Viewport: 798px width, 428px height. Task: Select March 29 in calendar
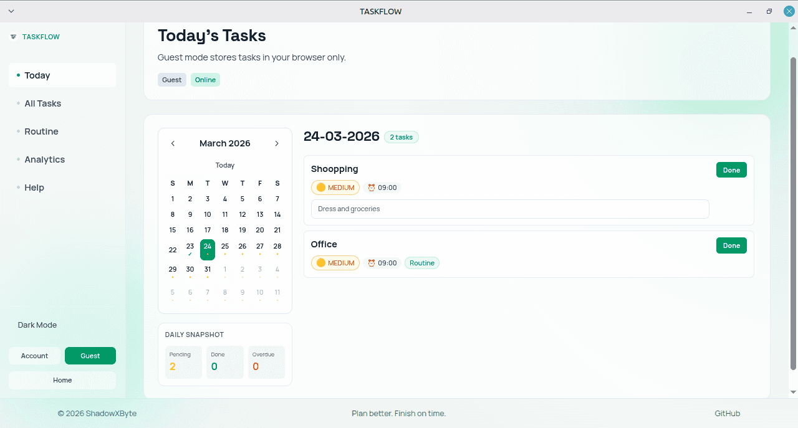click(173, 272)
